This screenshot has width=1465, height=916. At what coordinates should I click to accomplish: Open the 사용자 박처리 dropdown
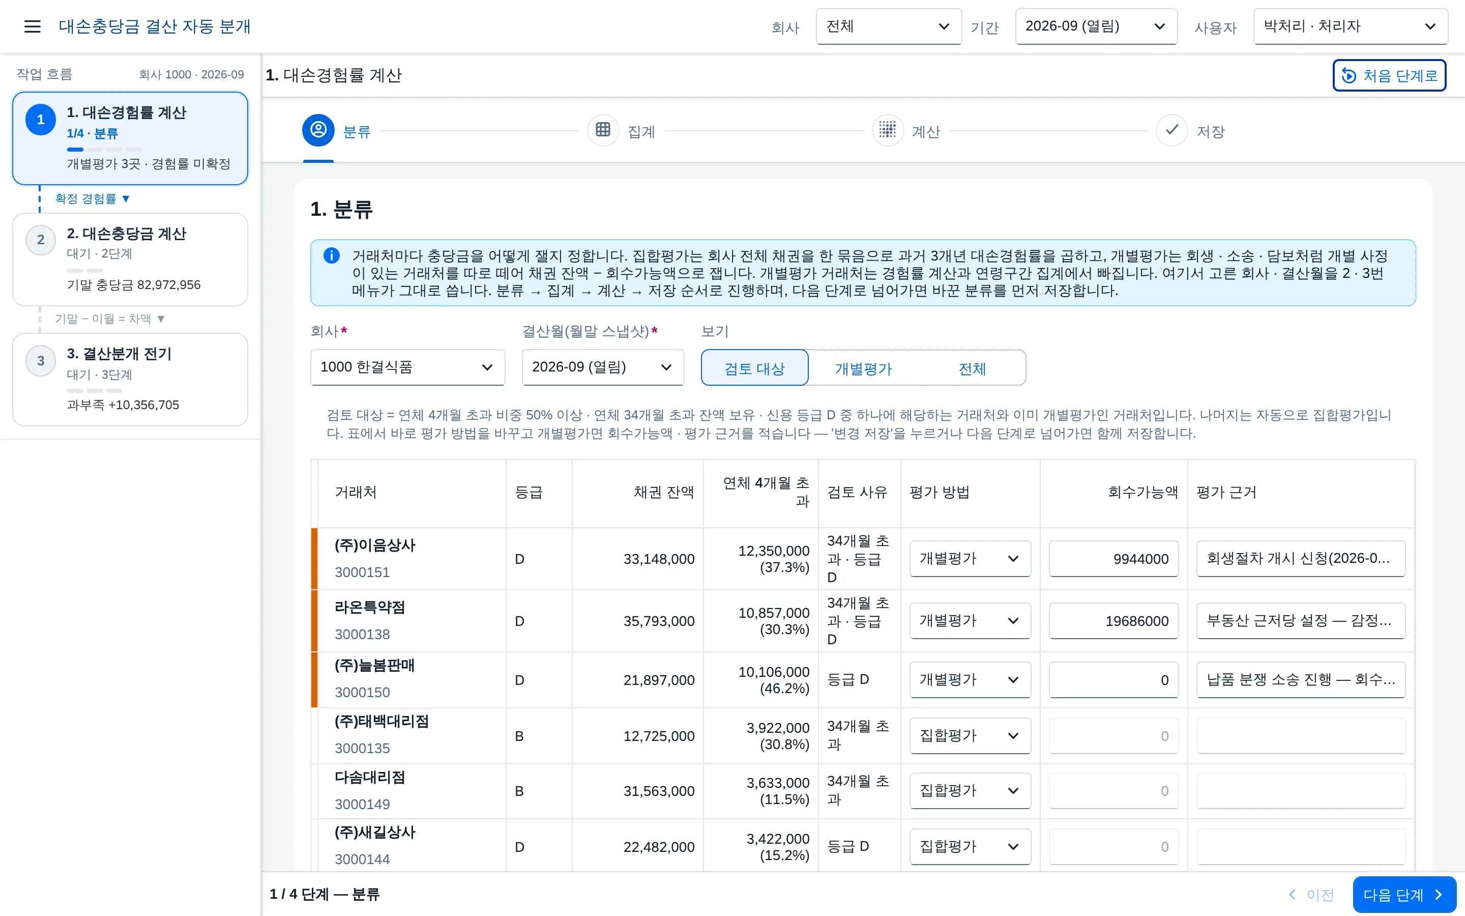(1351, 26)
